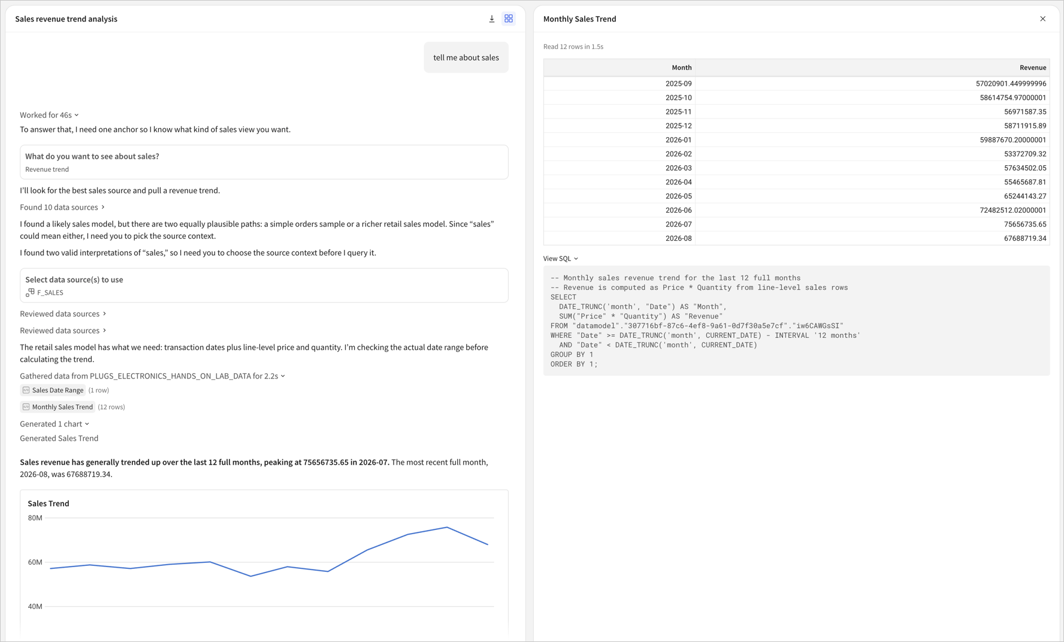Collapse the View SQL dropdown

click(561, 259)
